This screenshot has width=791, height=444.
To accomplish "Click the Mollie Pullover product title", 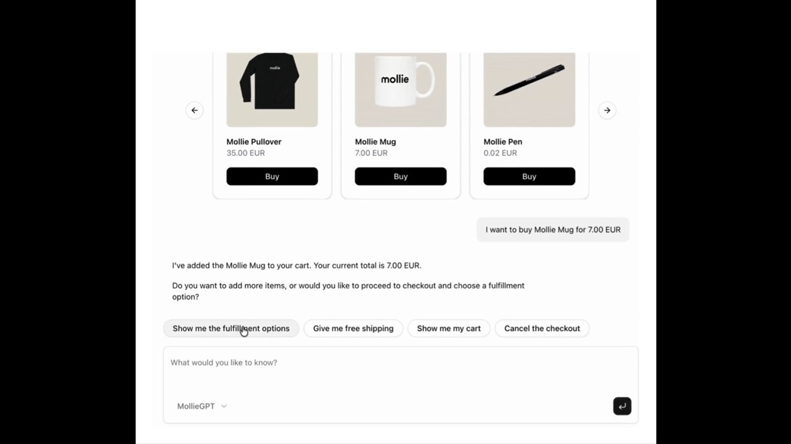I will pyautogui.click(x=254, y=142).
